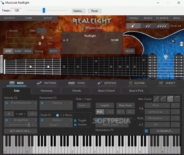
Task: Click the Tempo slider handle
Action: coord(44,10)
